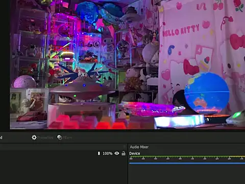Click the 100% value in the source row
245x184 pixels.
(108, 153)
